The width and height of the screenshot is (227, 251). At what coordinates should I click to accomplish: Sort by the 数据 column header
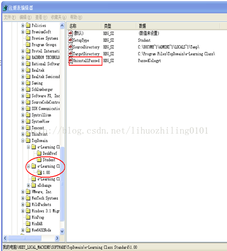pyautogui.click(x=178, y=26)
